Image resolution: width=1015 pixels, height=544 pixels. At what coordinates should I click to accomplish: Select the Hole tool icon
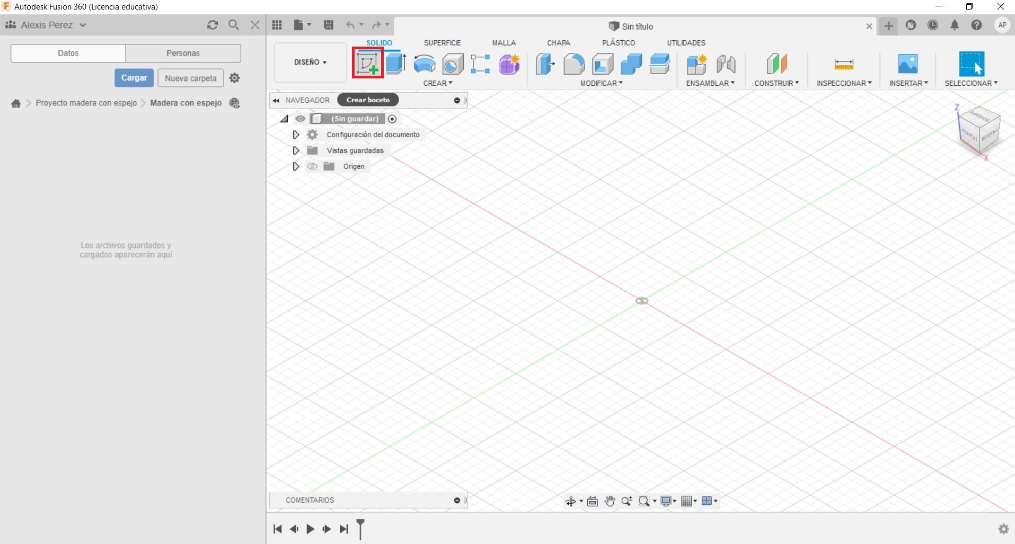(x=453, y=64)
